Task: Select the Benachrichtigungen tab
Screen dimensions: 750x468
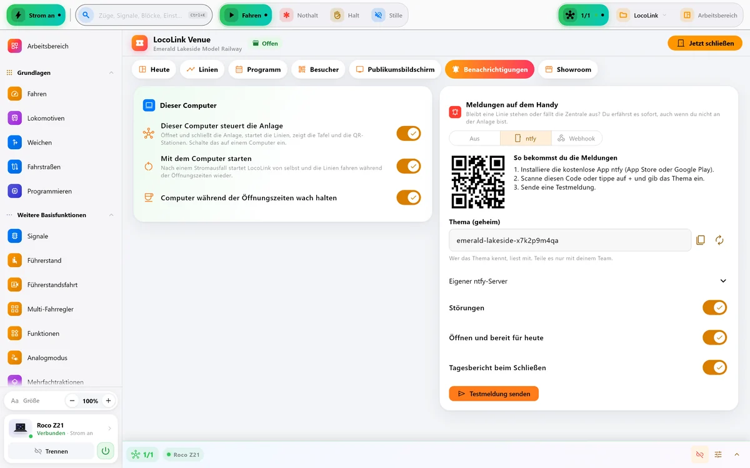Action: 490,69
